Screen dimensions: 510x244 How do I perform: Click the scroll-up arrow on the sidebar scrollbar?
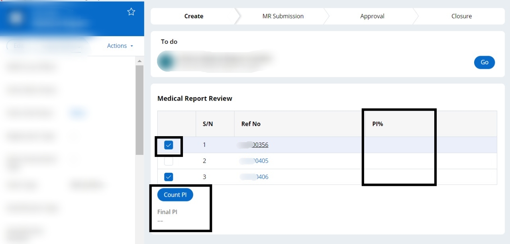pos(139,61)
